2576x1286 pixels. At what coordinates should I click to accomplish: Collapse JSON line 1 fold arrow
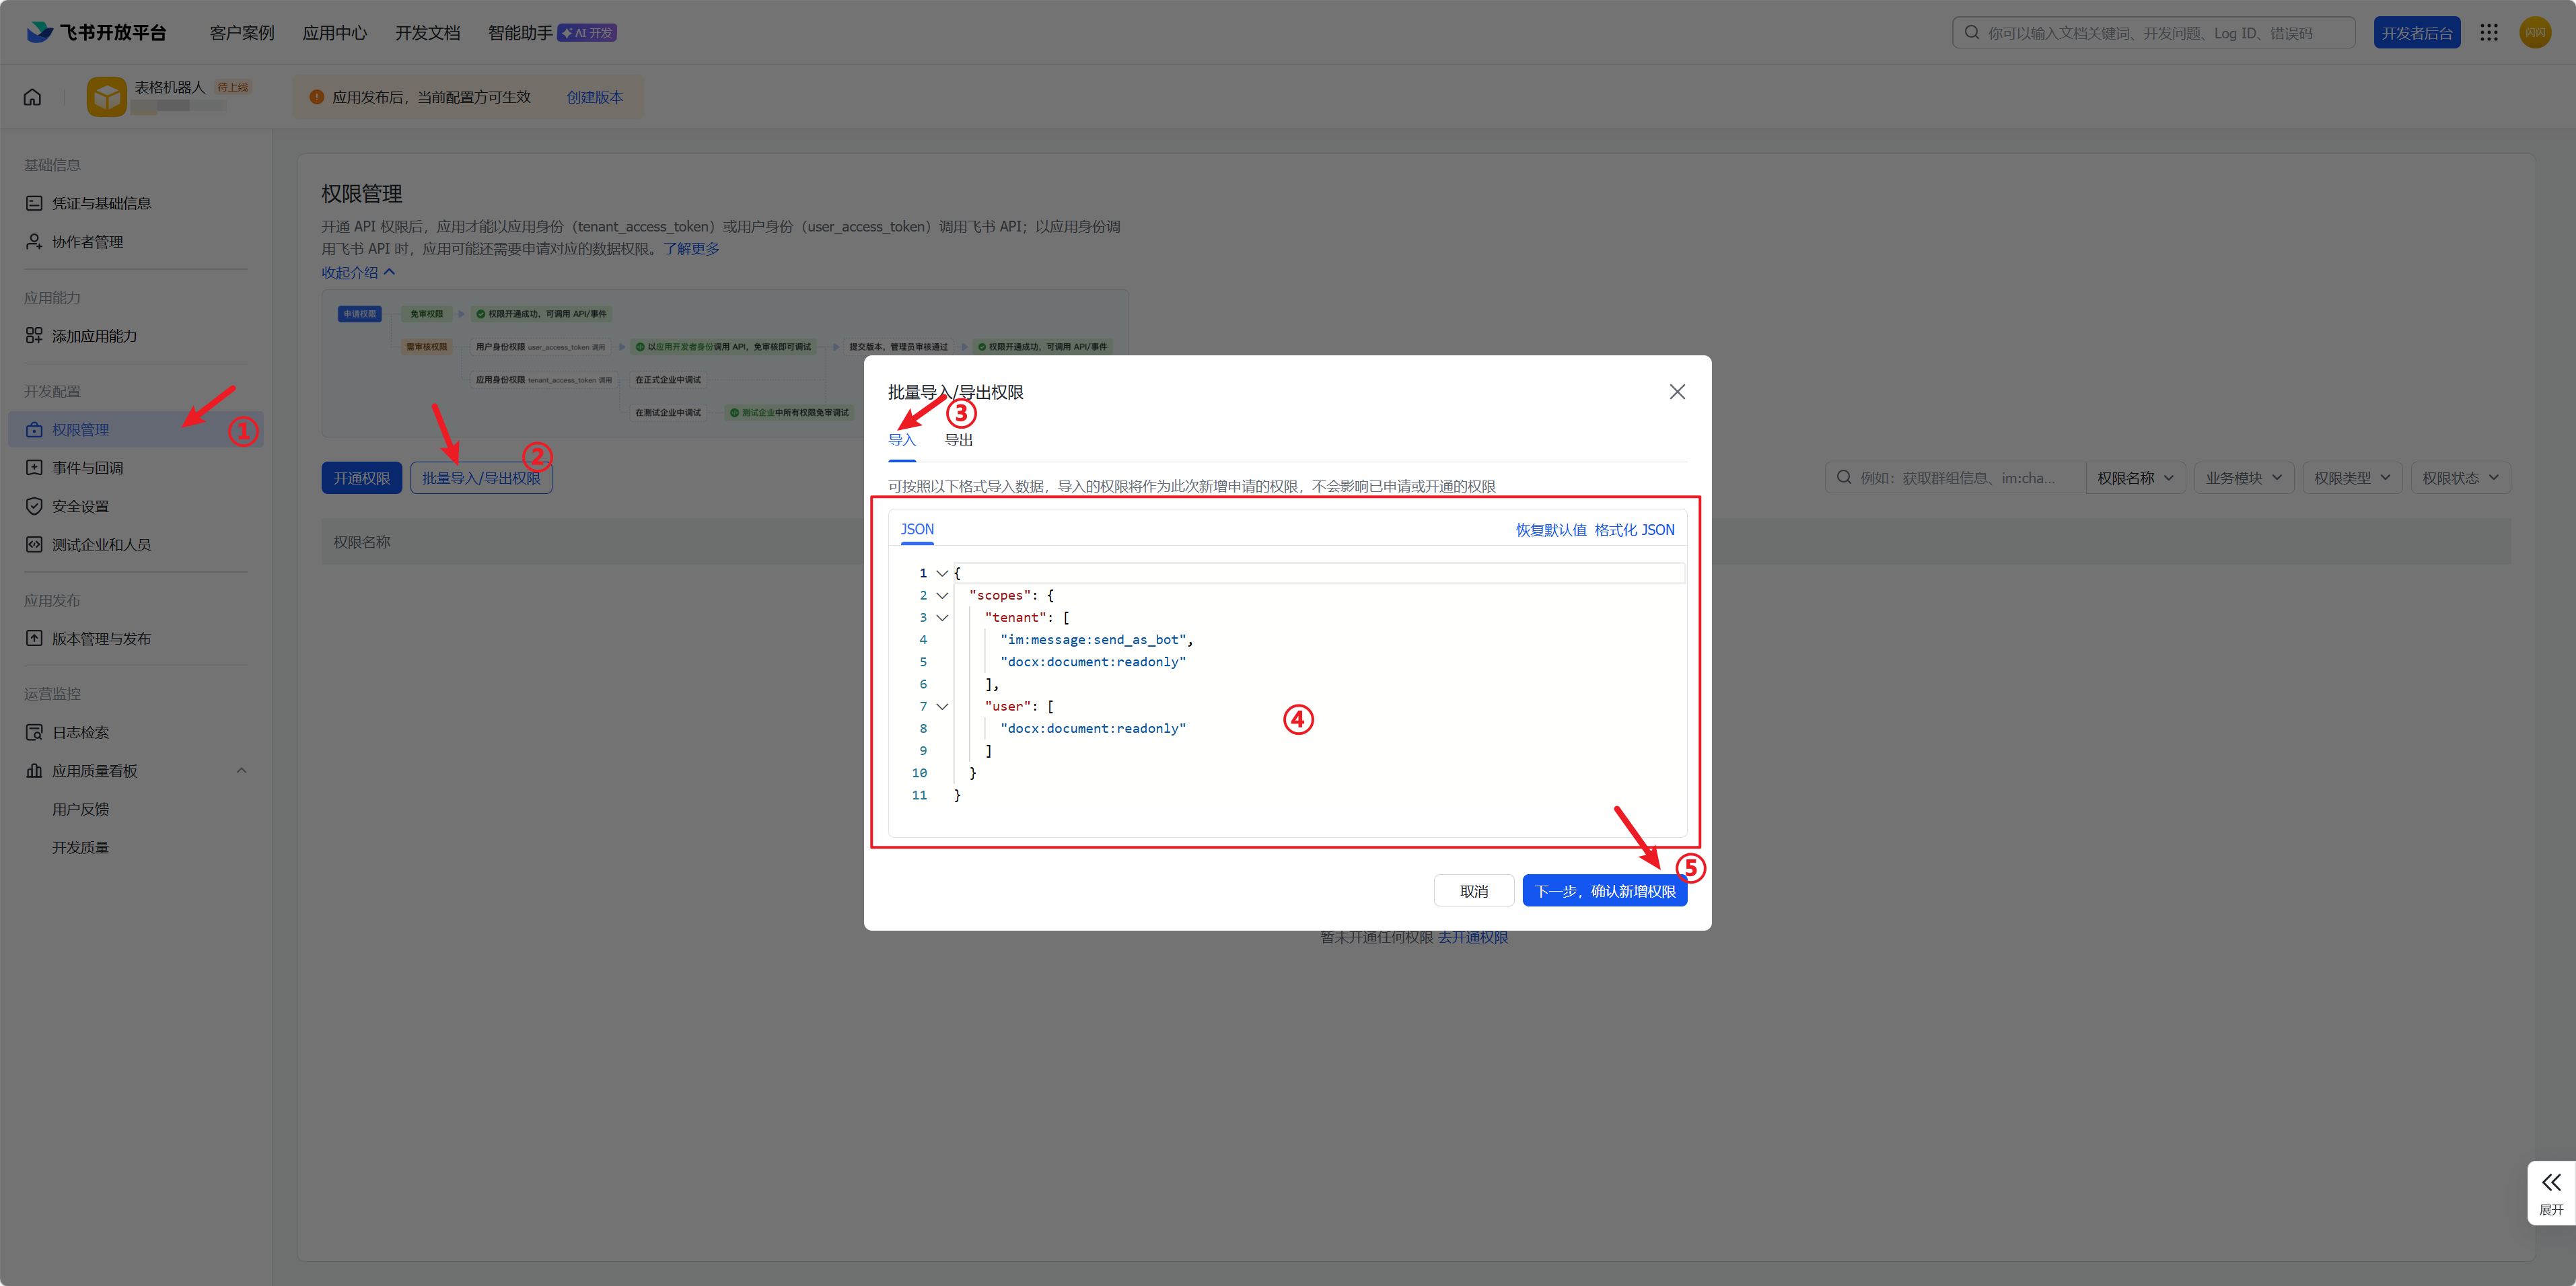coord(942,573)
